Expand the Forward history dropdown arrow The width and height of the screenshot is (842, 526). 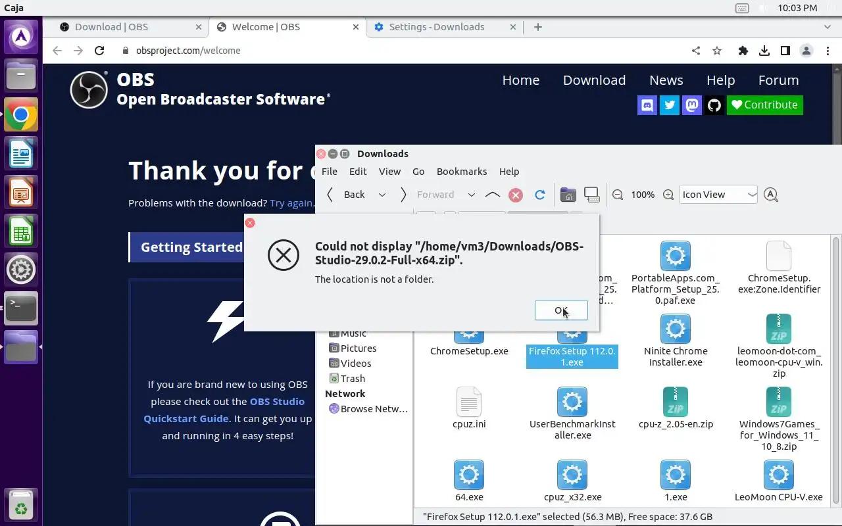pos(471,195)
